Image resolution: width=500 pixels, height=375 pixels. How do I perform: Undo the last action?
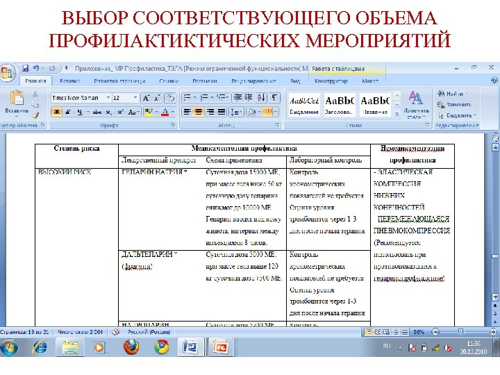pyautogui.click(x=36, y=68)
